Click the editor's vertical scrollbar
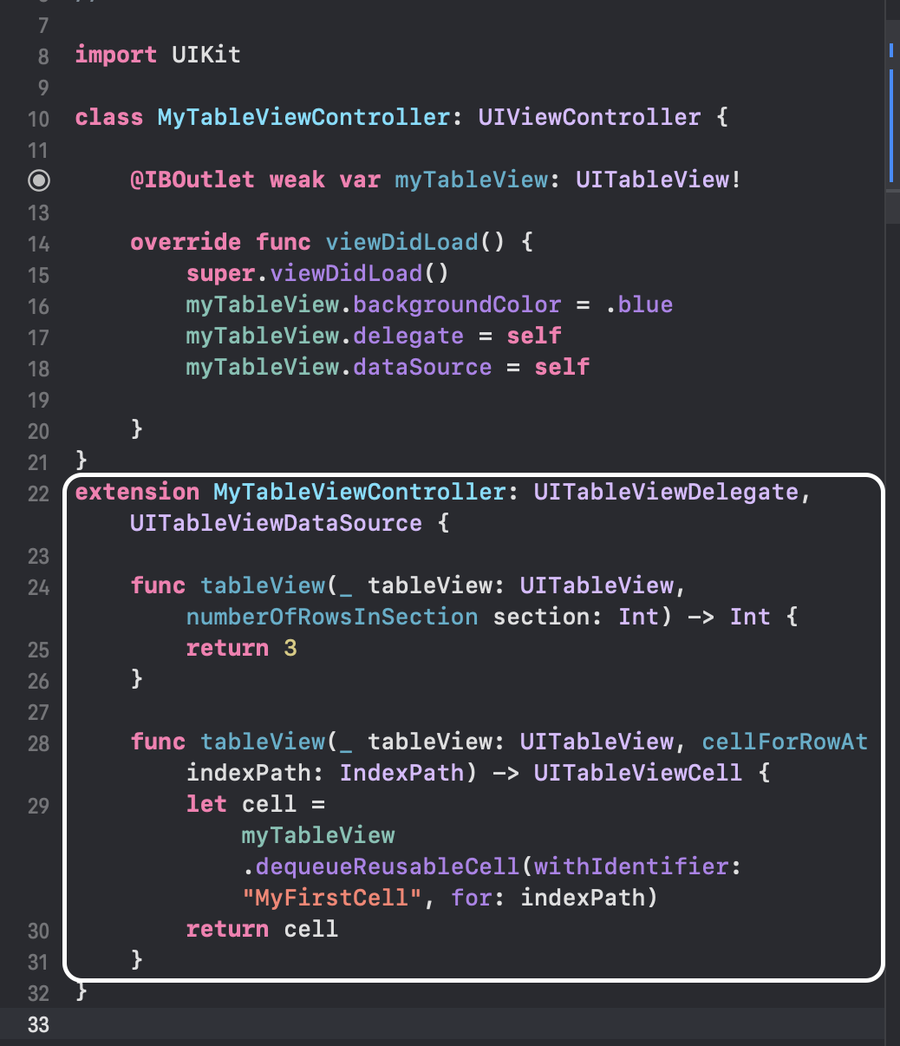900x1046 pixels. [891, 523]
